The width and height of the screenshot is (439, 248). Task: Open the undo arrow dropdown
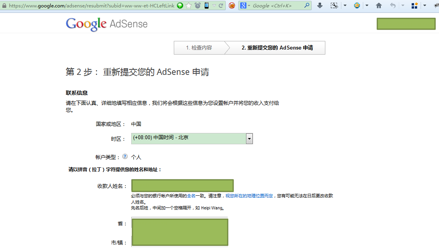403,5
